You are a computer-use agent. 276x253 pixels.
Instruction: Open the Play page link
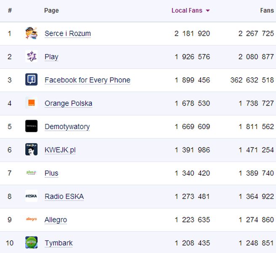[x=51, y=57]
